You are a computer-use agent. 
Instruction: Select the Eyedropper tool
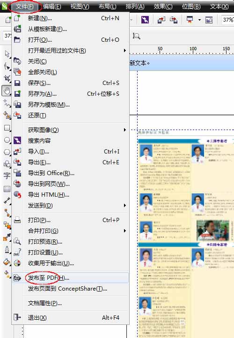click(7, 238)
